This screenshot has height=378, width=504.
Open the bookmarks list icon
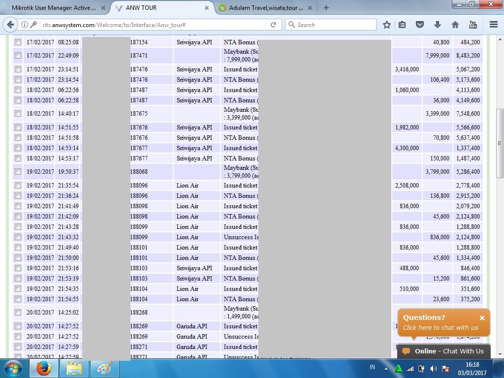point(402,25)
